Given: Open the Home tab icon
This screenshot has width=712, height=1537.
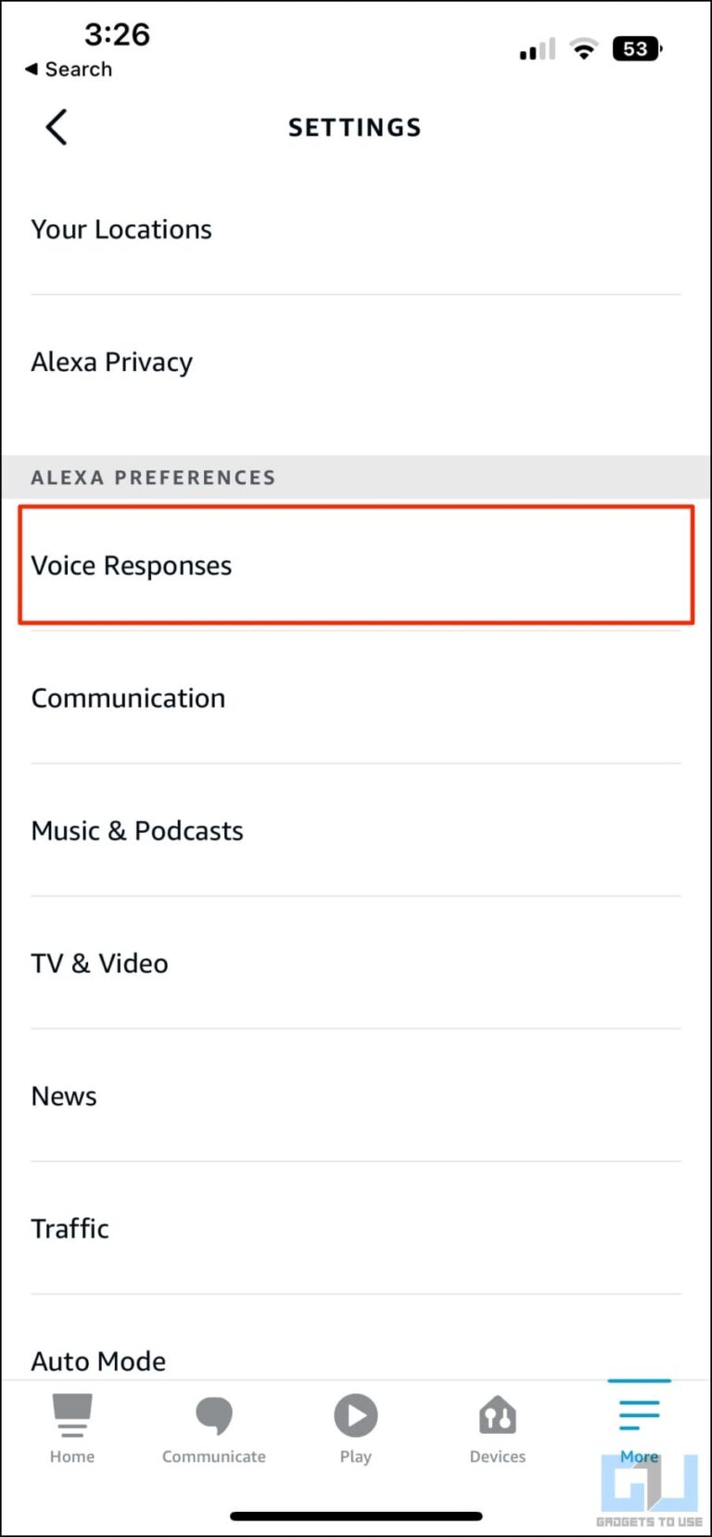Looking at the screenshot, I should coord(71,1426).
